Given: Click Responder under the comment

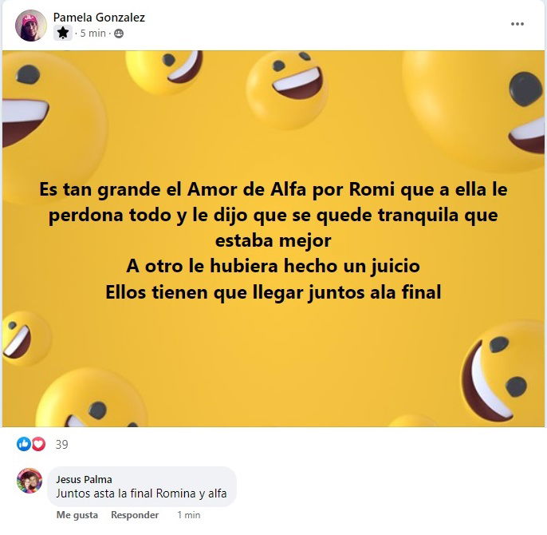Looking at the screenshot, I should [x=135, y=515].
